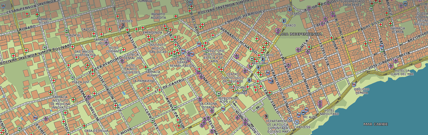Click the Supermercado Casa Perez label

tap(352, 3)
